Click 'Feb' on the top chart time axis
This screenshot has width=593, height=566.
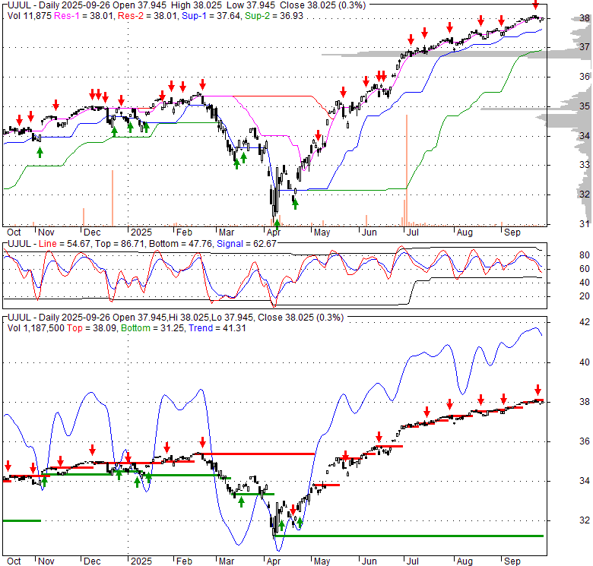(x=184, y=232)
